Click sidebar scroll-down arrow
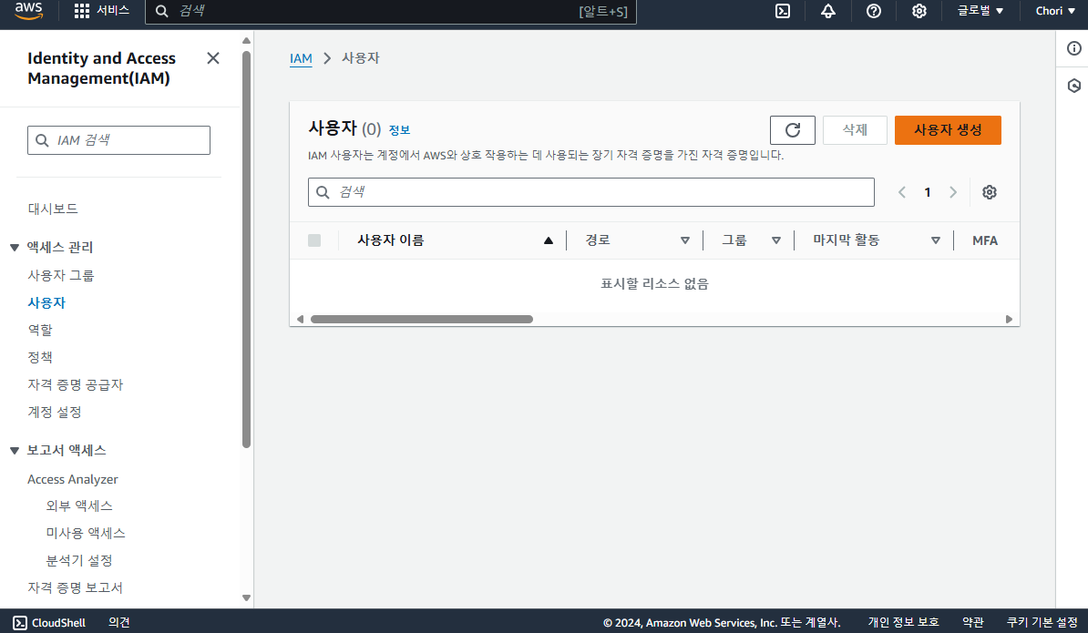This screenshot has width=1088, height=633. tap(246, 597)
